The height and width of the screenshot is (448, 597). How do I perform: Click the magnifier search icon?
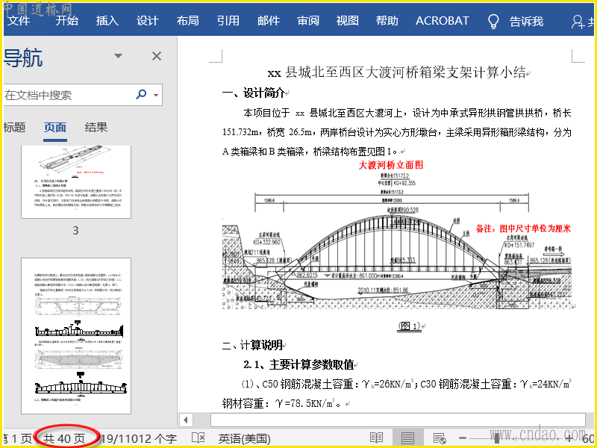coord(141,94)
